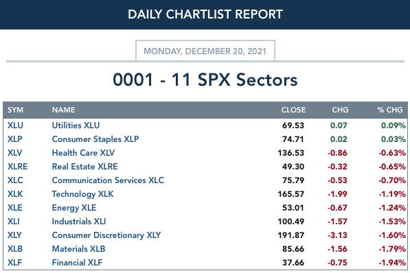Sort by the % CHG column header
The width and height of the screenshot is (410, 273).
coord(390,110)
